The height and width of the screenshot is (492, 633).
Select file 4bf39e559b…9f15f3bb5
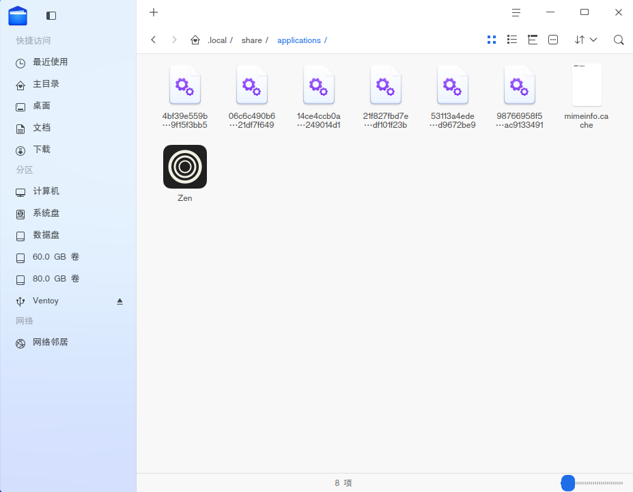click(x=185, y=97)
